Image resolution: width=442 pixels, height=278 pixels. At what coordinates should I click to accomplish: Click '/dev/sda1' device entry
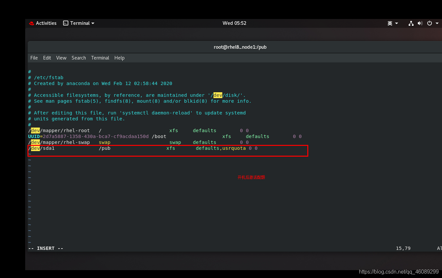pyautogui.click(x=41, y=148)
